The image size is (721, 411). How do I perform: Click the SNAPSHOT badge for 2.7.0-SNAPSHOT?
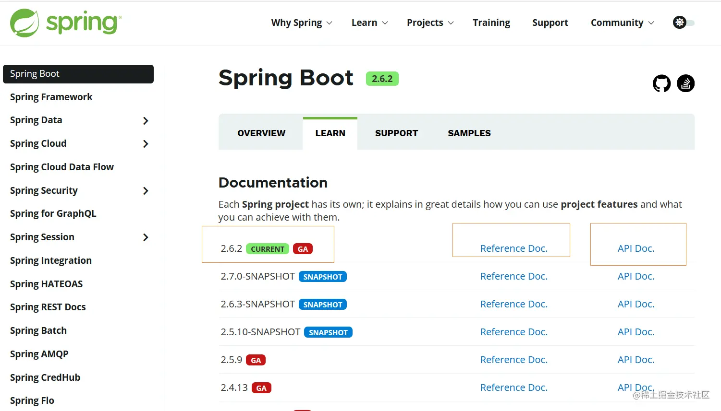[323, 277]
